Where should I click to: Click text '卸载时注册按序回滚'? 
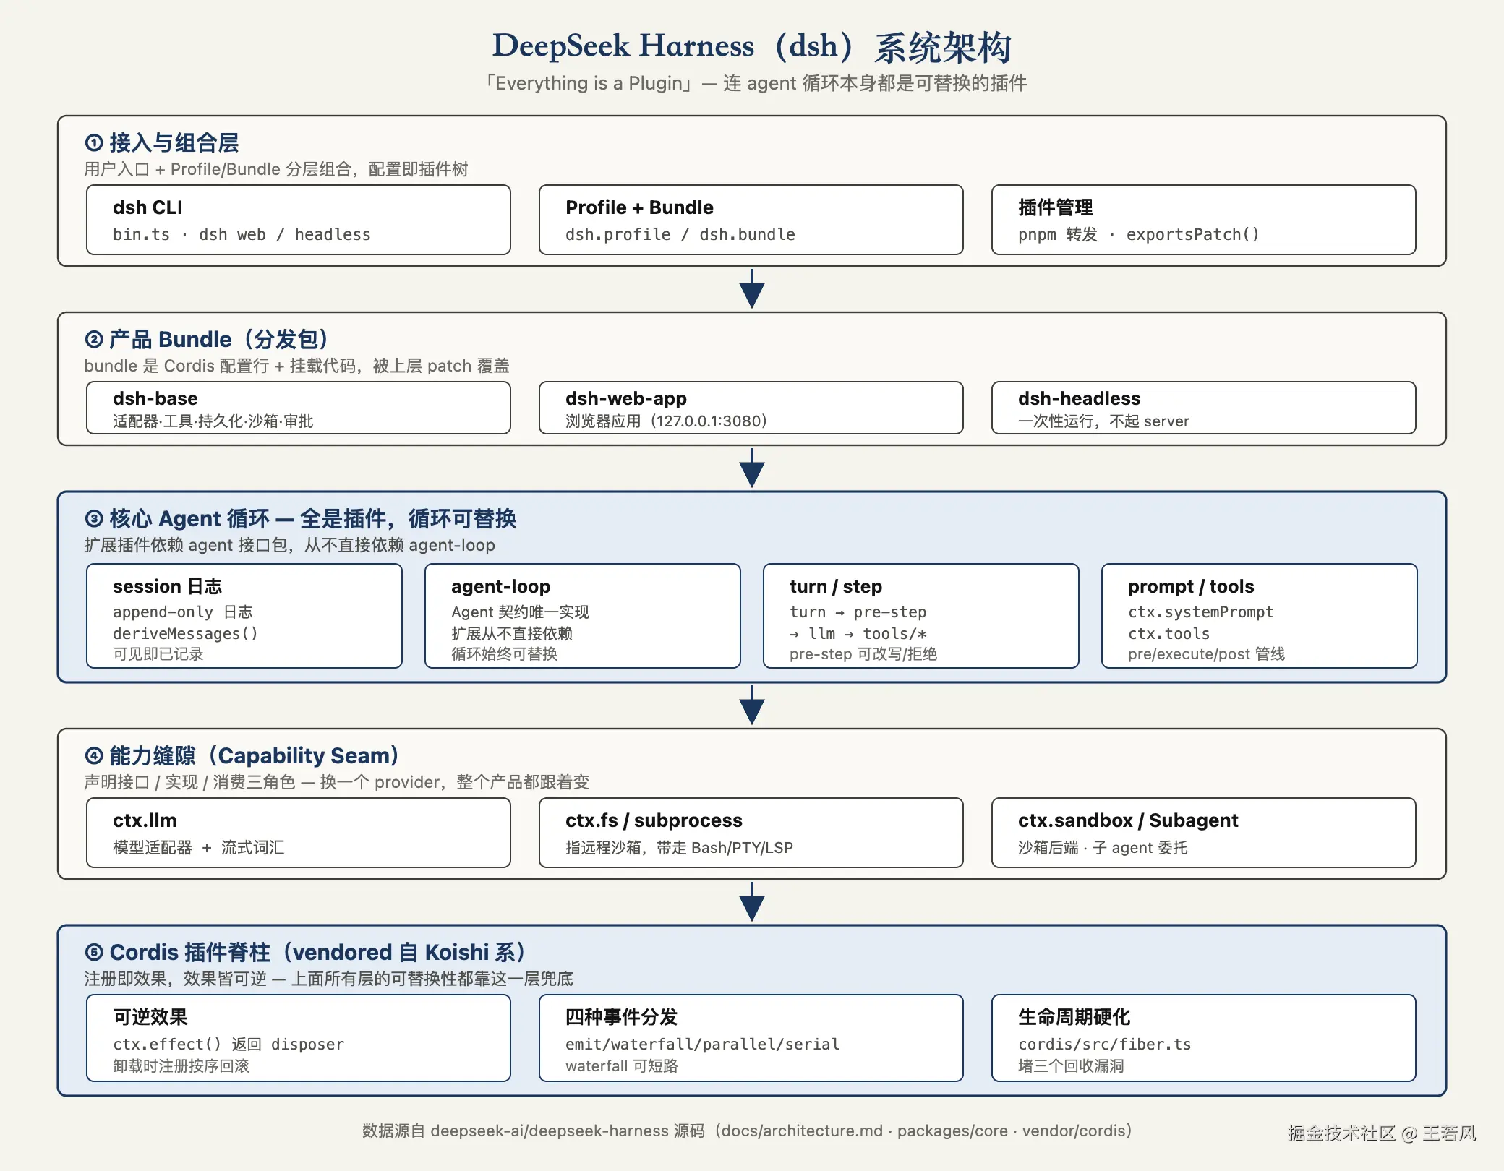[181, 1066]
